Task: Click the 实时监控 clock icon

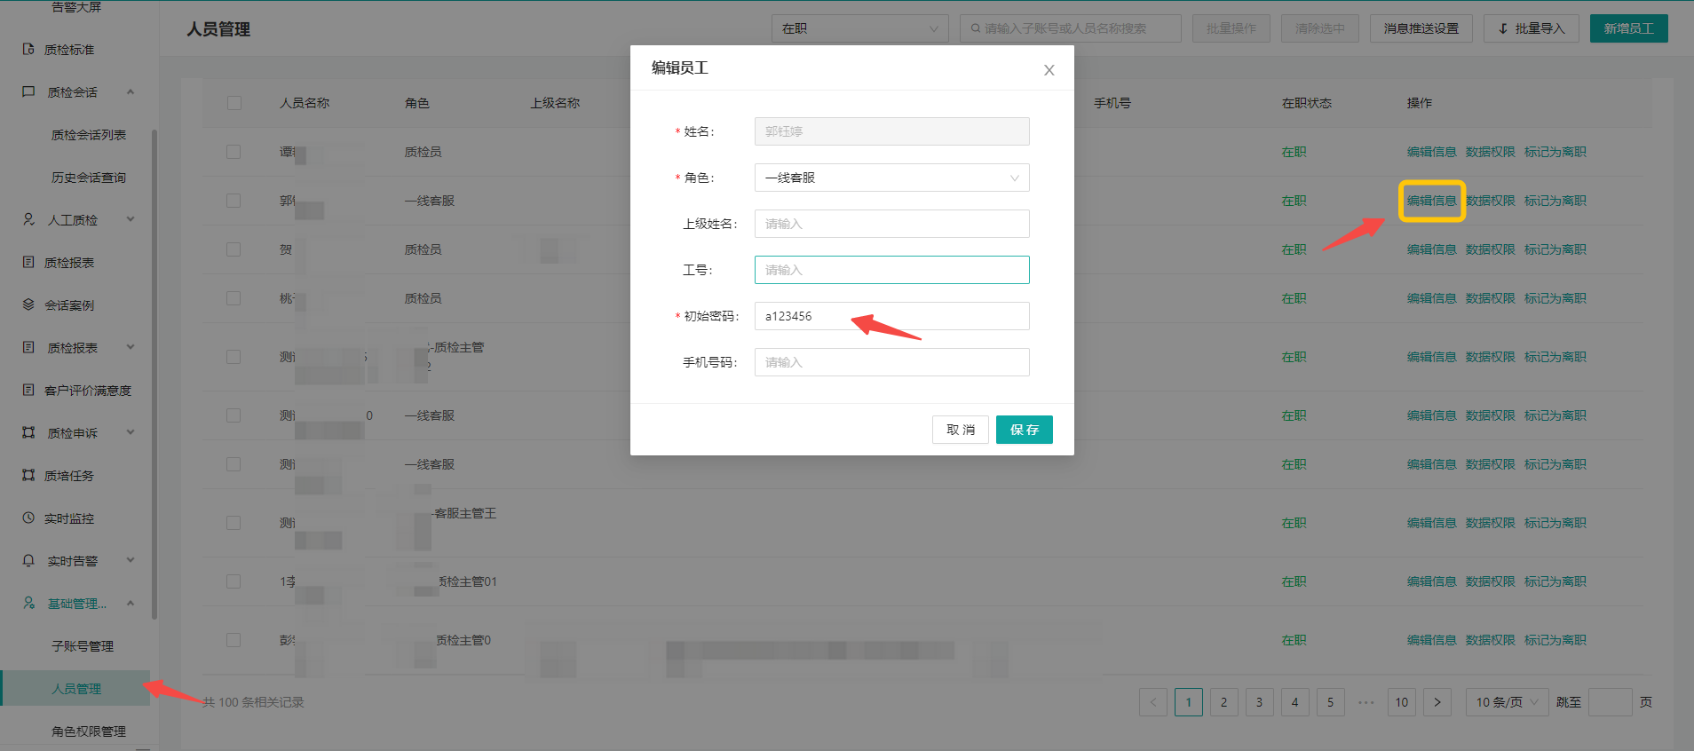Action: pyautogui.click(x=28, y=518)
